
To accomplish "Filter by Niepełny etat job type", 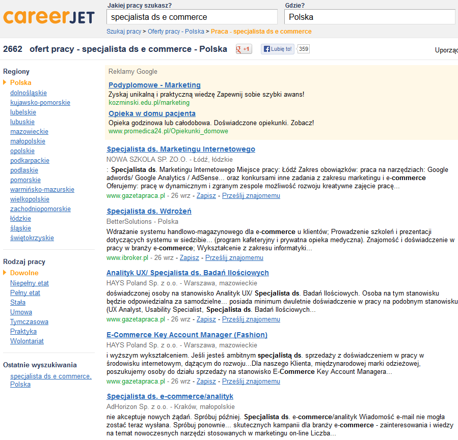I will point(30,283).
